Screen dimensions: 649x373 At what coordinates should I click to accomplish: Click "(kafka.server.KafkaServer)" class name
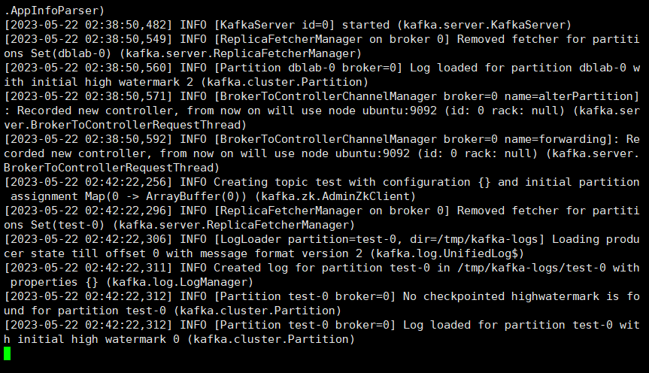click(484, 25)
